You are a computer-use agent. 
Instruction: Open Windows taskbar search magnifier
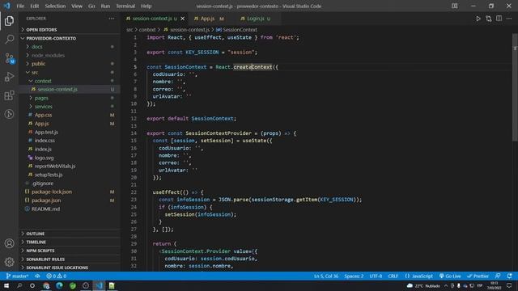click(19, 285)
